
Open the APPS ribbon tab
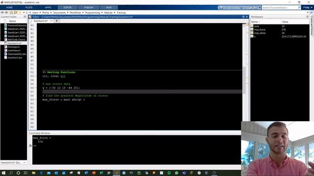click(48, 8)
